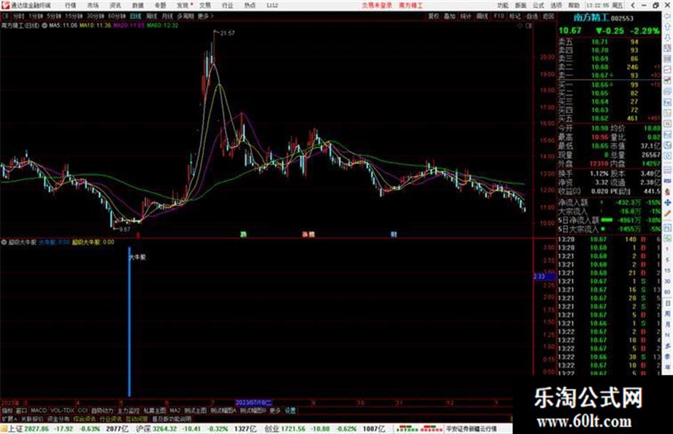Image resolution: width=673 pixels, height=434 pixels.
Task: Switch the sub-indicator to MACD
Action: 38,410
